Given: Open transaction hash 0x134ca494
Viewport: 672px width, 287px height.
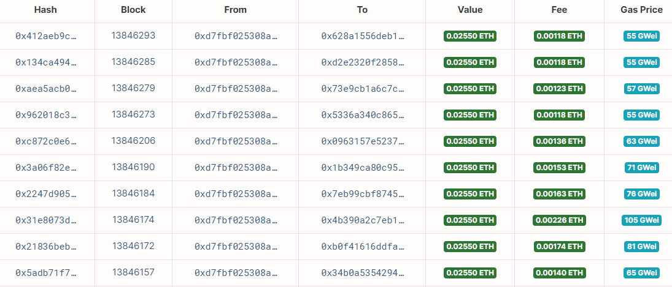Looking at the screenshot, I should click(x=47, y=63).
